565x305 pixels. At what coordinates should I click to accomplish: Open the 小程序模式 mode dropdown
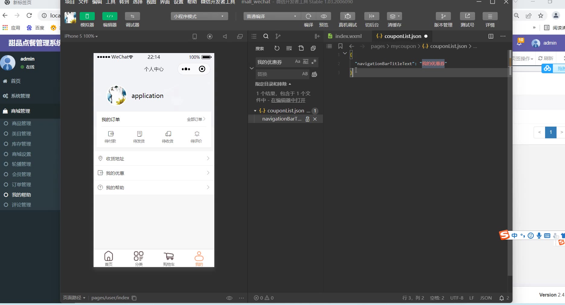point(199,16)
